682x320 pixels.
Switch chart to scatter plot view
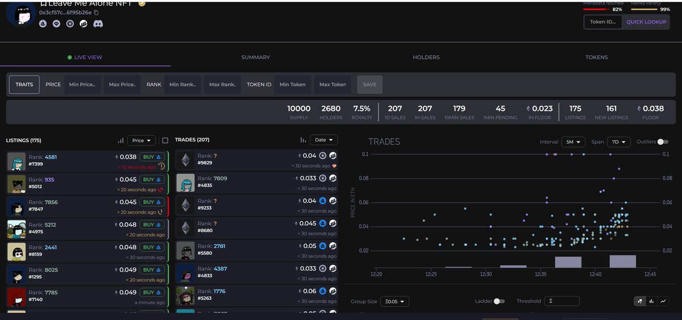641,301
